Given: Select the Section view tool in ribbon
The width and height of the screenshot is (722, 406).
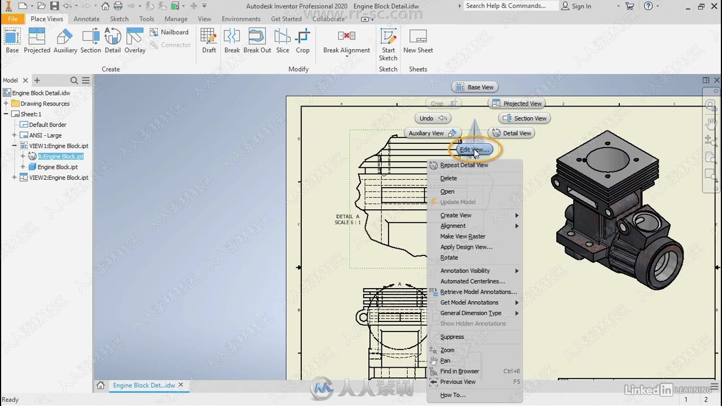Looking at the screenshot, I should pyautogui.click(x=90, y=41).
